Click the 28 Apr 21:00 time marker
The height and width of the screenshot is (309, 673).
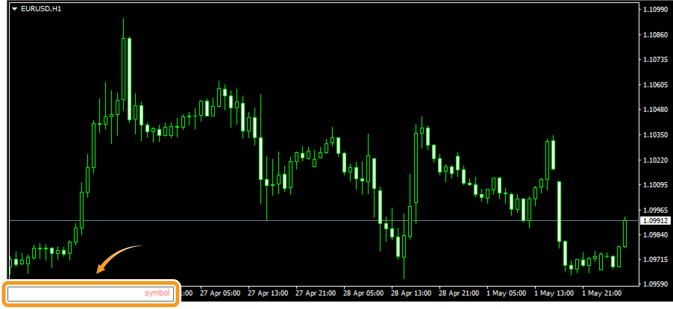pyautogui.click(x=459, y=293)
